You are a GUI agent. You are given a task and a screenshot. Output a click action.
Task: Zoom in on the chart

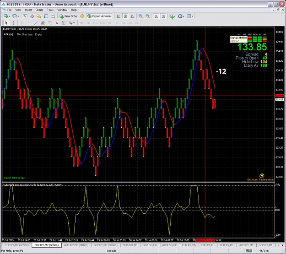click(140, 16)
